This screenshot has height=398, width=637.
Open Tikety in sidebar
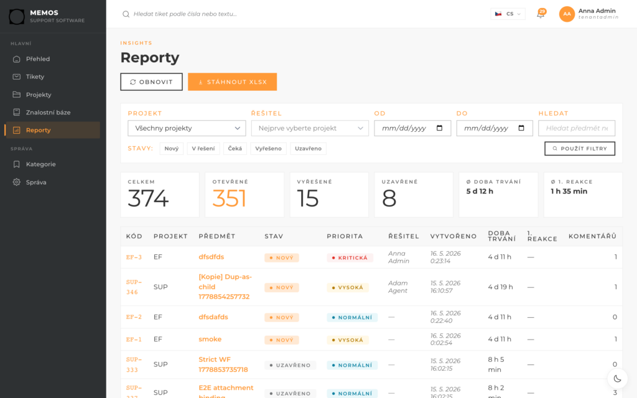[x=53, y=76]
